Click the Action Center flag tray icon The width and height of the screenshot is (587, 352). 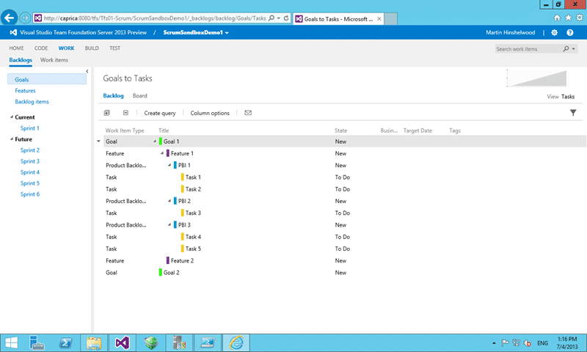pos(505,342)
